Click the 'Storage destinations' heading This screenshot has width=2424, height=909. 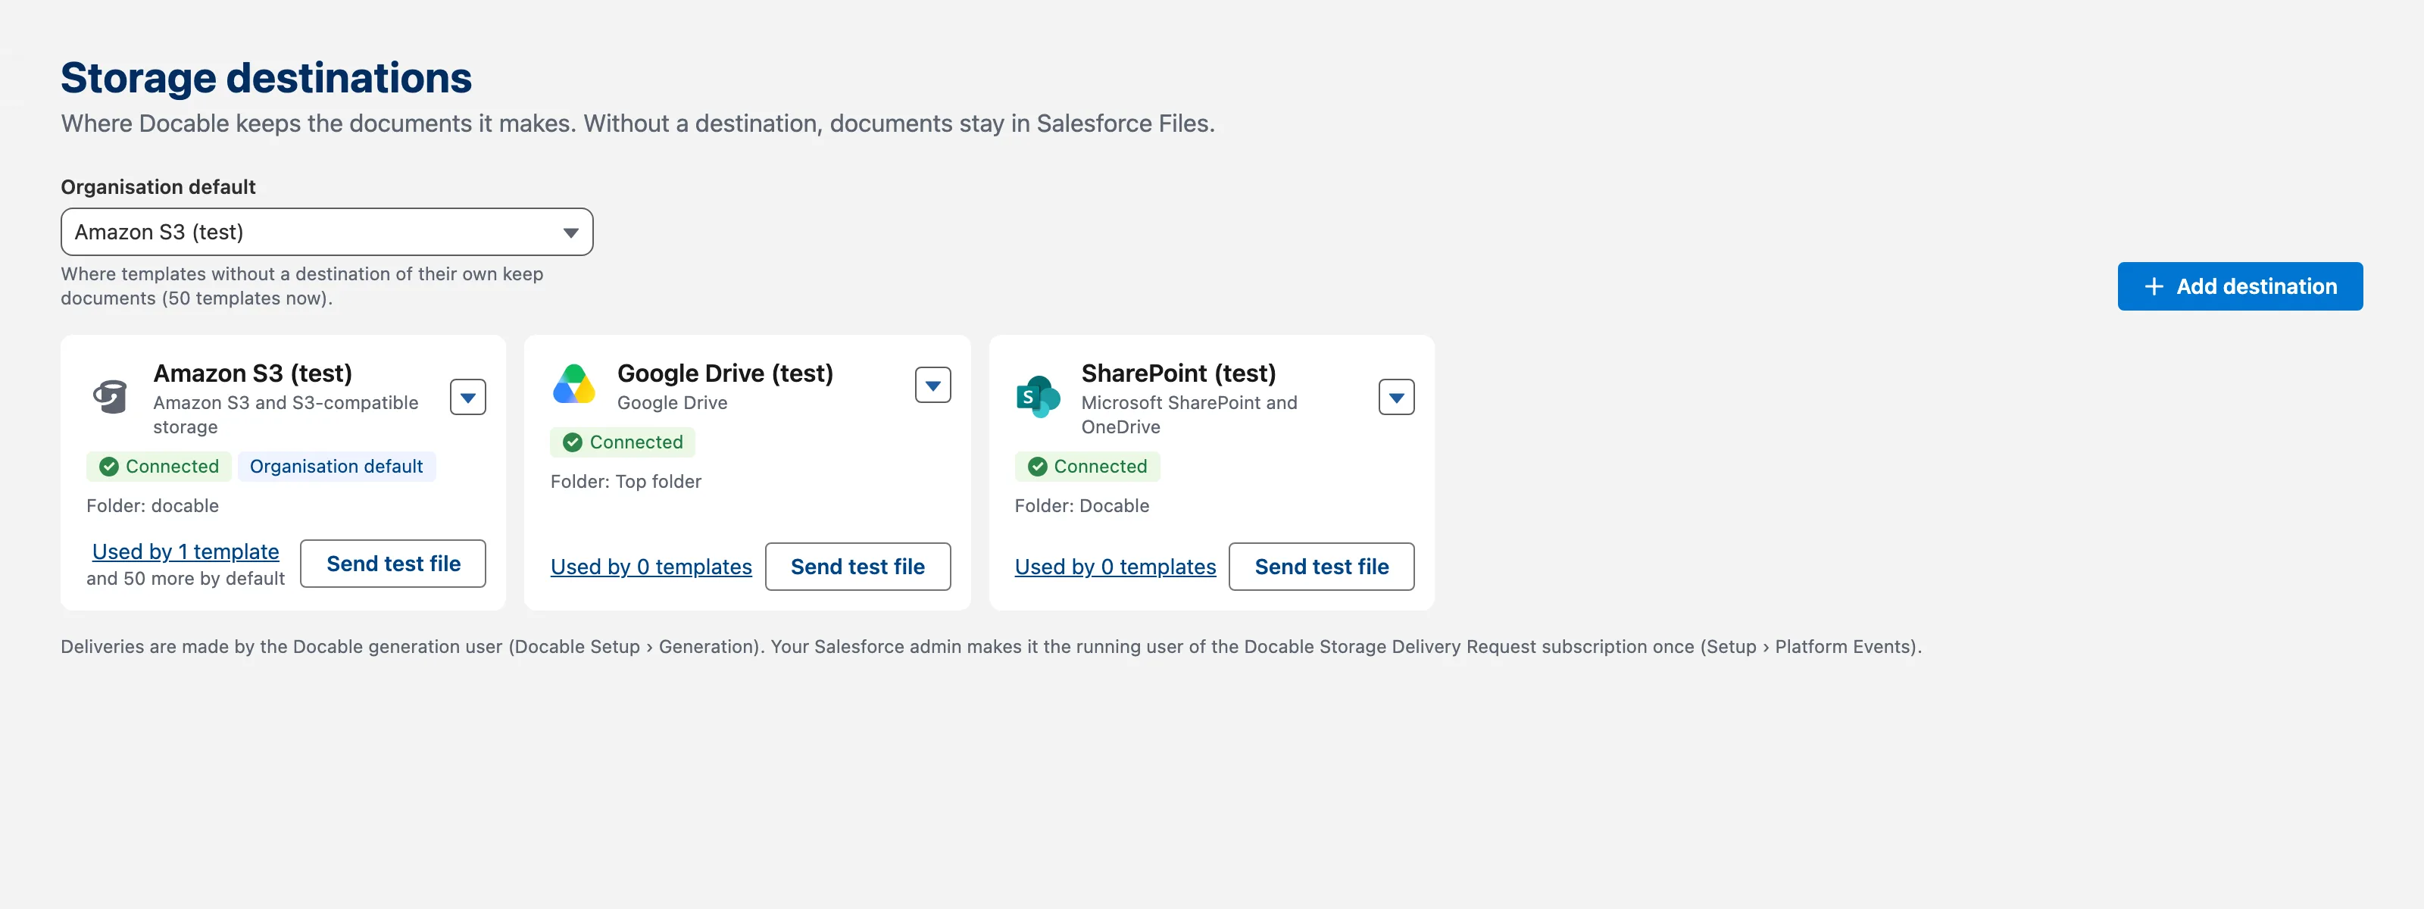coord(267,78)
